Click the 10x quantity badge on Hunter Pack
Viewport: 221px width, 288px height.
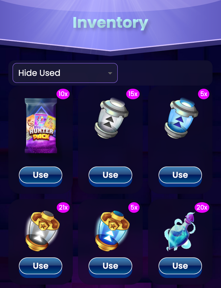point(63,94)
